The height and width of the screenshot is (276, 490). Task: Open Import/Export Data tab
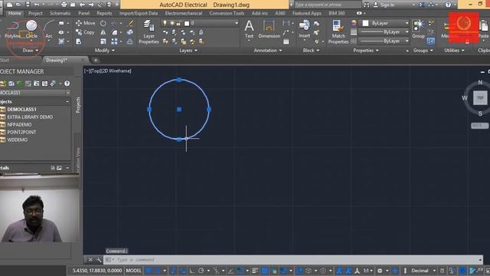[x=139, y=14]
